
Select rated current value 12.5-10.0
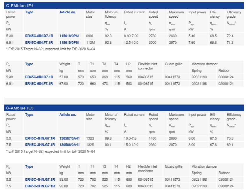(x=131, y=42)
